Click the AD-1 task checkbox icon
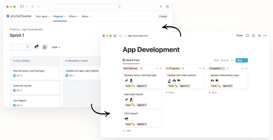This screenshot has width=273, height=140. [67, 75]
